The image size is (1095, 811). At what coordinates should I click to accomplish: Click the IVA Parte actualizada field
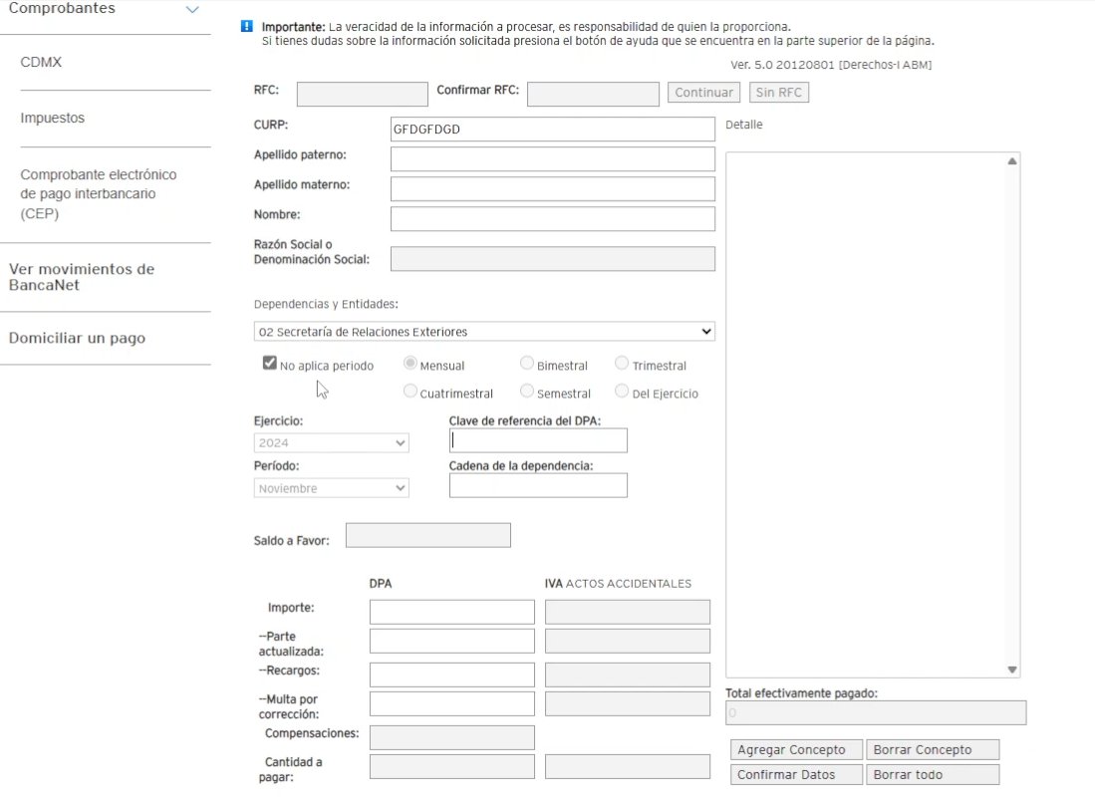(628, 641)
